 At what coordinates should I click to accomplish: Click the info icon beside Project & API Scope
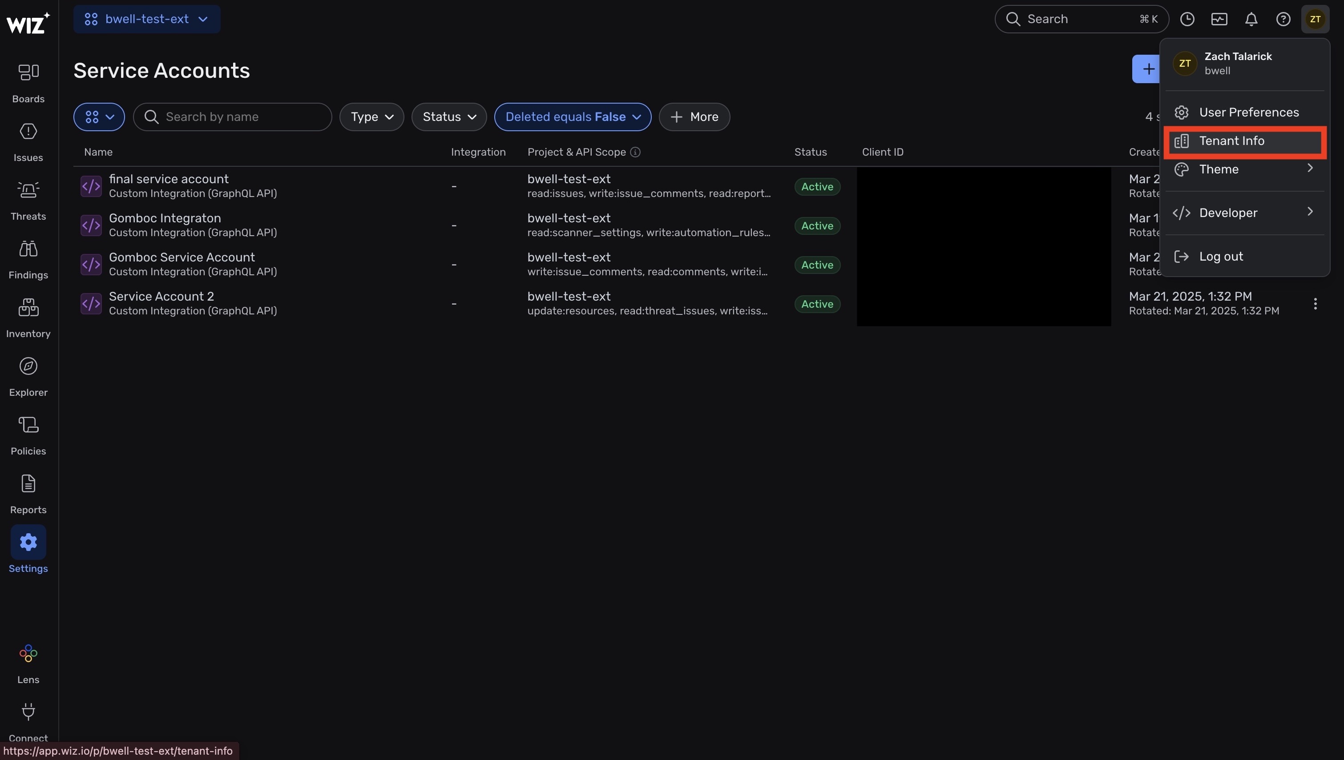[635, 152]
